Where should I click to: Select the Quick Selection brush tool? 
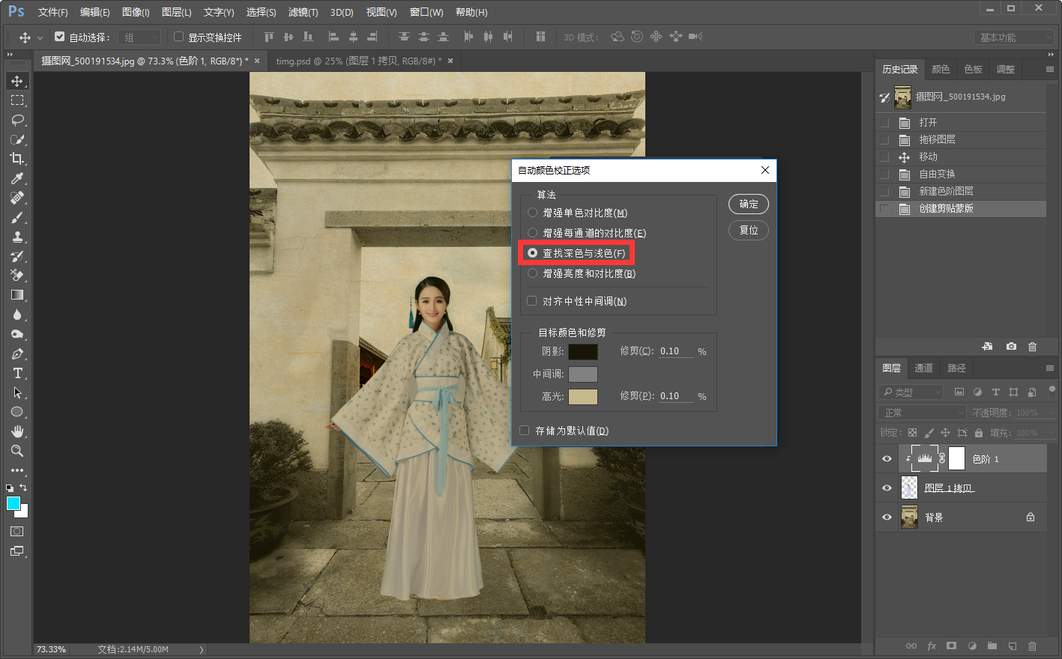tap(17, 139)
